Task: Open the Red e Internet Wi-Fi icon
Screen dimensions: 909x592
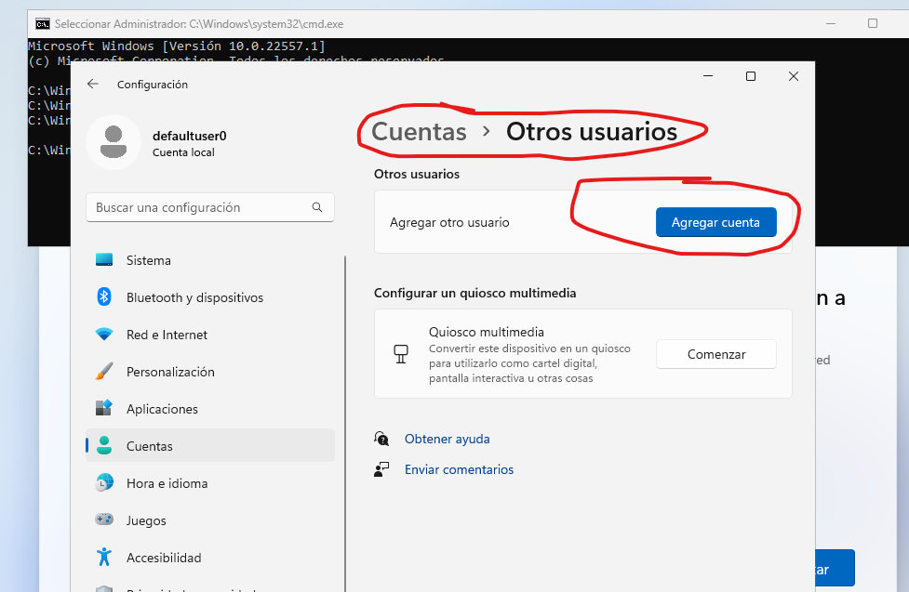Action: [104, 335]
